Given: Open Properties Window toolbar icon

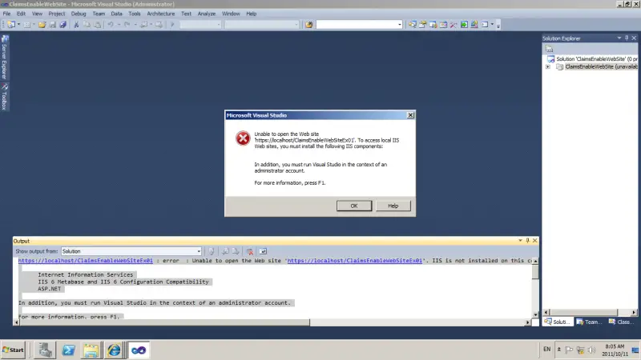Looking at the screenshot, I should (x=422, y=25).
